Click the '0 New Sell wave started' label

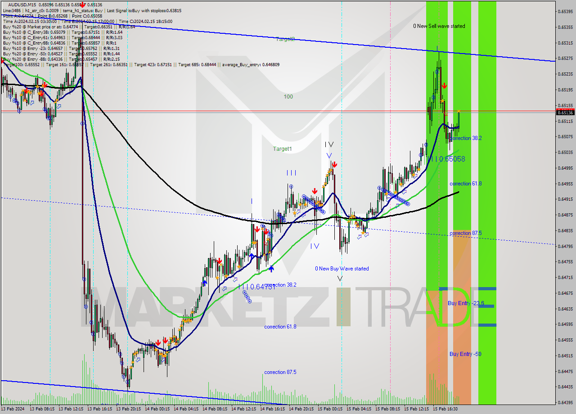coord(439,26)
